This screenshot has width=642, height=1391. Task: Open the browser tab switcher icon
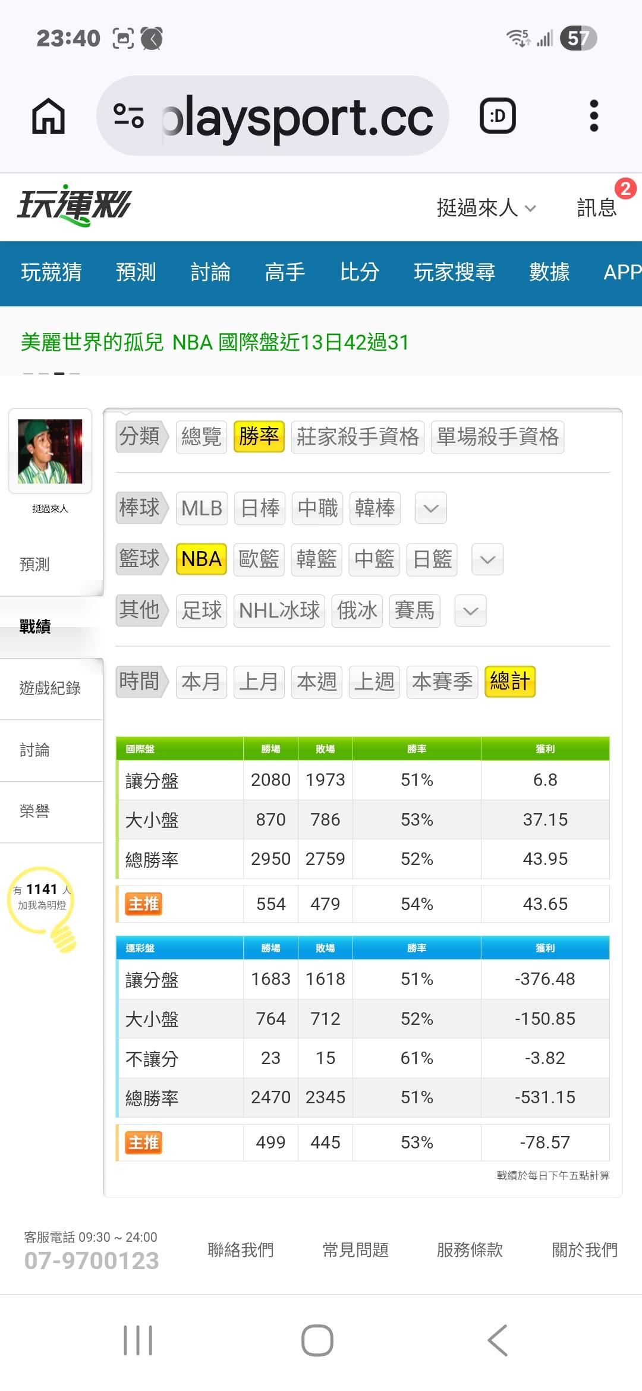[498, 116]
